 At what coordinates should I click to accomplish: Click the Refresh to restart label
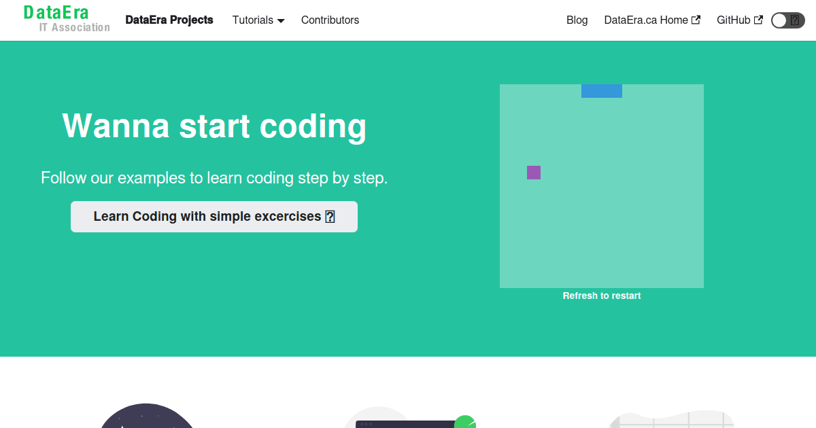(601, 296)
